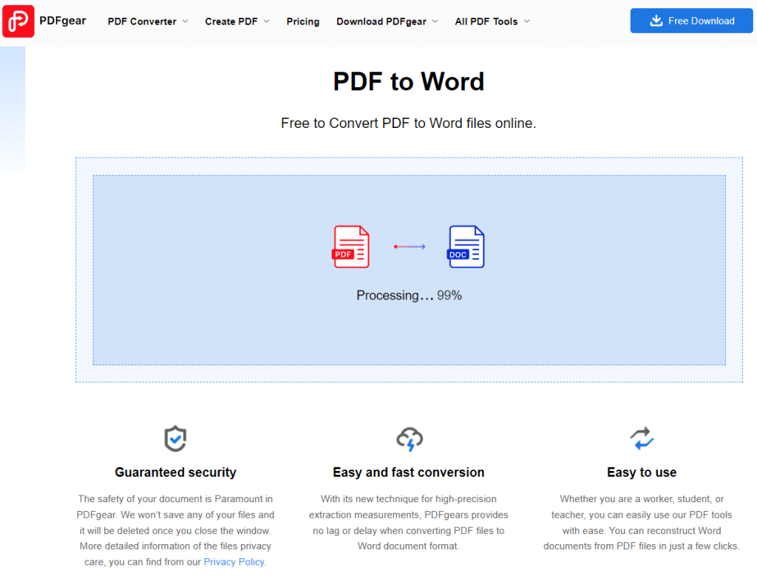This screenshot has height=576, width=757.
Task: Click the Processing 99% progress indicator
Action: click(408, 294)
